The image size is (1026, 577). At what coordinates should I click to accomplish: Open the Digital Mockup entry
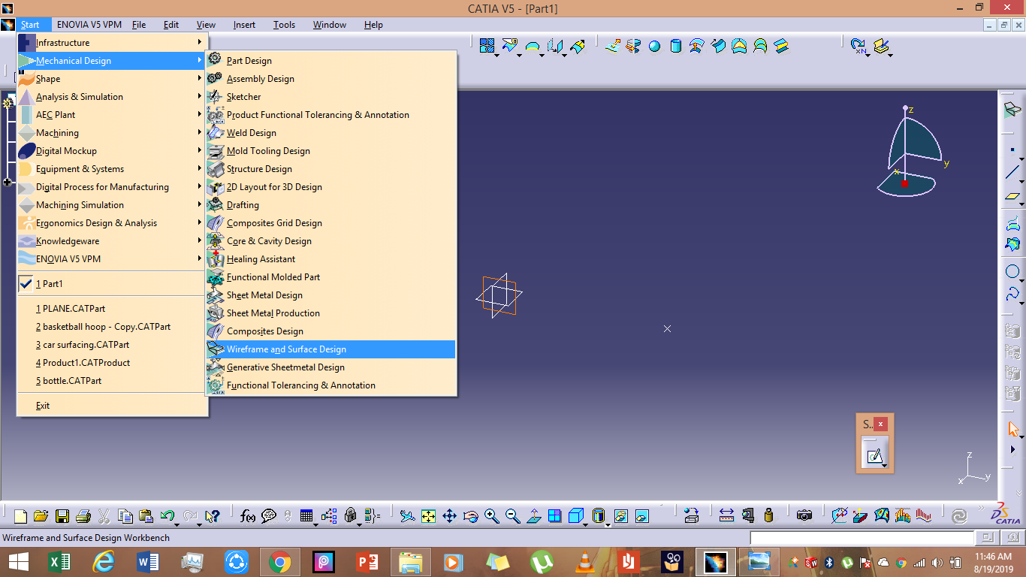pyautogui.click(x=113, y=151)
